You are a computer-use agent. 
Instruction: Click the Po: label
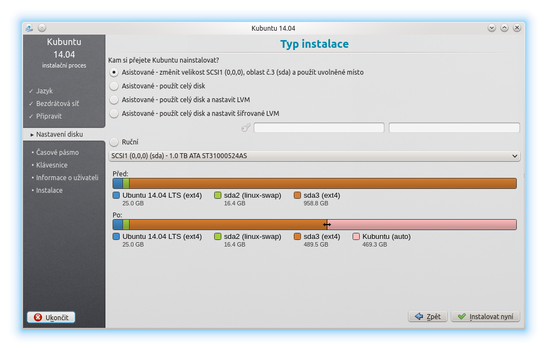tap(117, 215)
